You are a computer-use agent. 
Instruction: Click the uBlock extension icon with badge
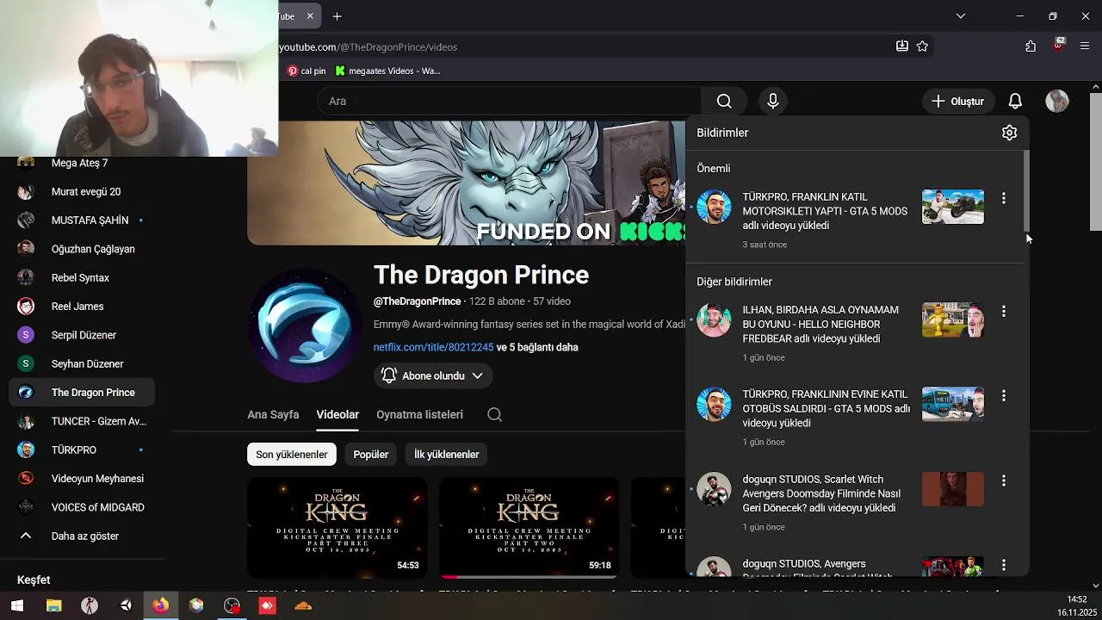1058,45
